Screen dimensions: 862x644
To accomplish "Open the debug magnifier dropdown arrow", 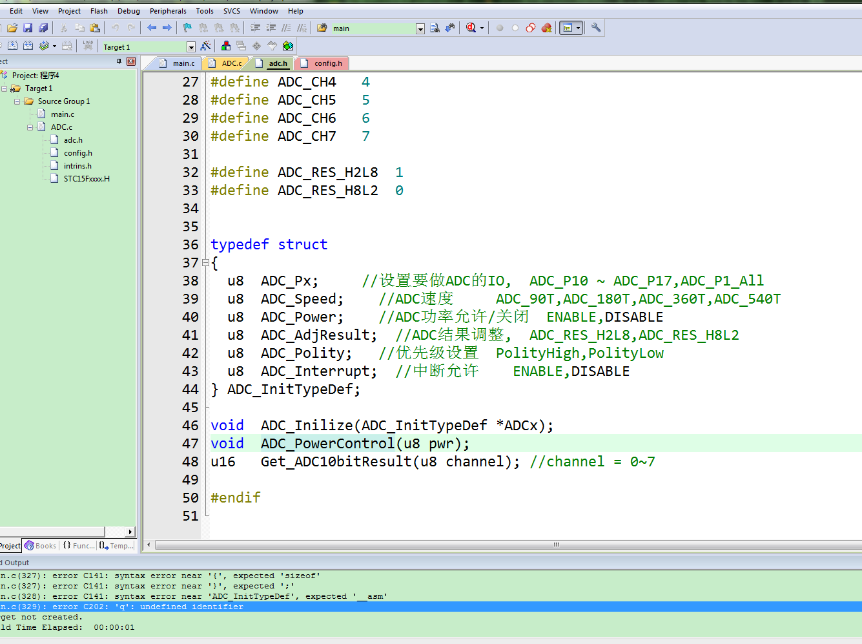I will click(482, 28).
